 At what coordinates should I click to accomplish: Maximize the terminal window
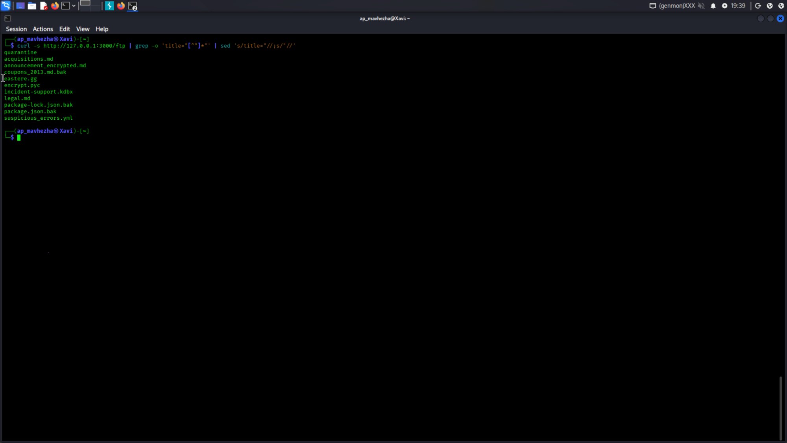coord(770,19)
